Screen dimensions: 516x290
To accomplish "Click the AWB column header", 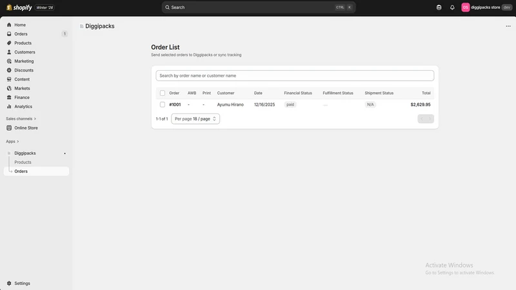I will (x=192, y=93).
